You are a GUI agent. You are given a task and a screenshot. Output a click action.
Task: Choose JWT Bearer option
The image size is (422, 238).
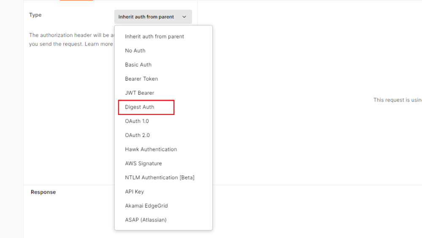139,93
